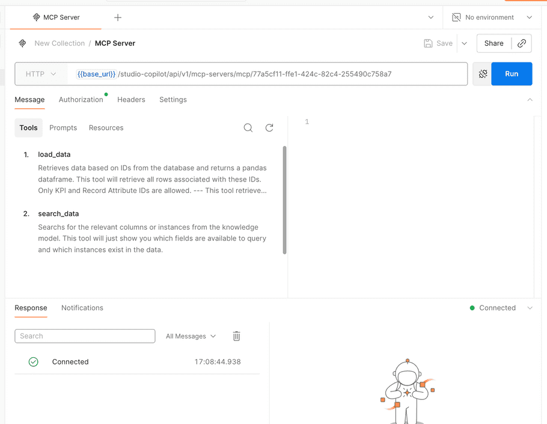
Task: Open a new tab with plus icon
Action: coord(118,17)
